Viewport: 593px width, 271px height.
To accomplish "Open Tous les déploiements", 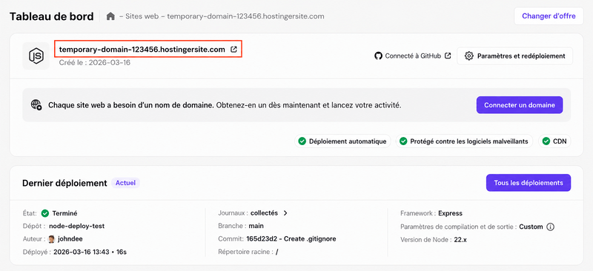I will (x=529, y=183).
